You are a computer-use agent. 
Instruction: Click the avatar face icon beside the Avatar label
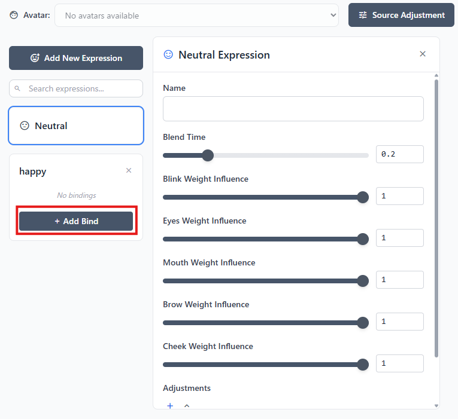(14, 15)
